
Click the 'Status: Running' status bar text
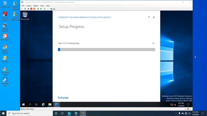pos(27,109)
